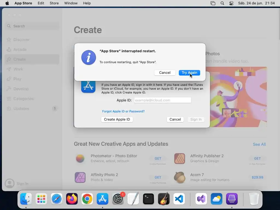
Task: Open Terminal from the Dock
Action: coord(148,199)
